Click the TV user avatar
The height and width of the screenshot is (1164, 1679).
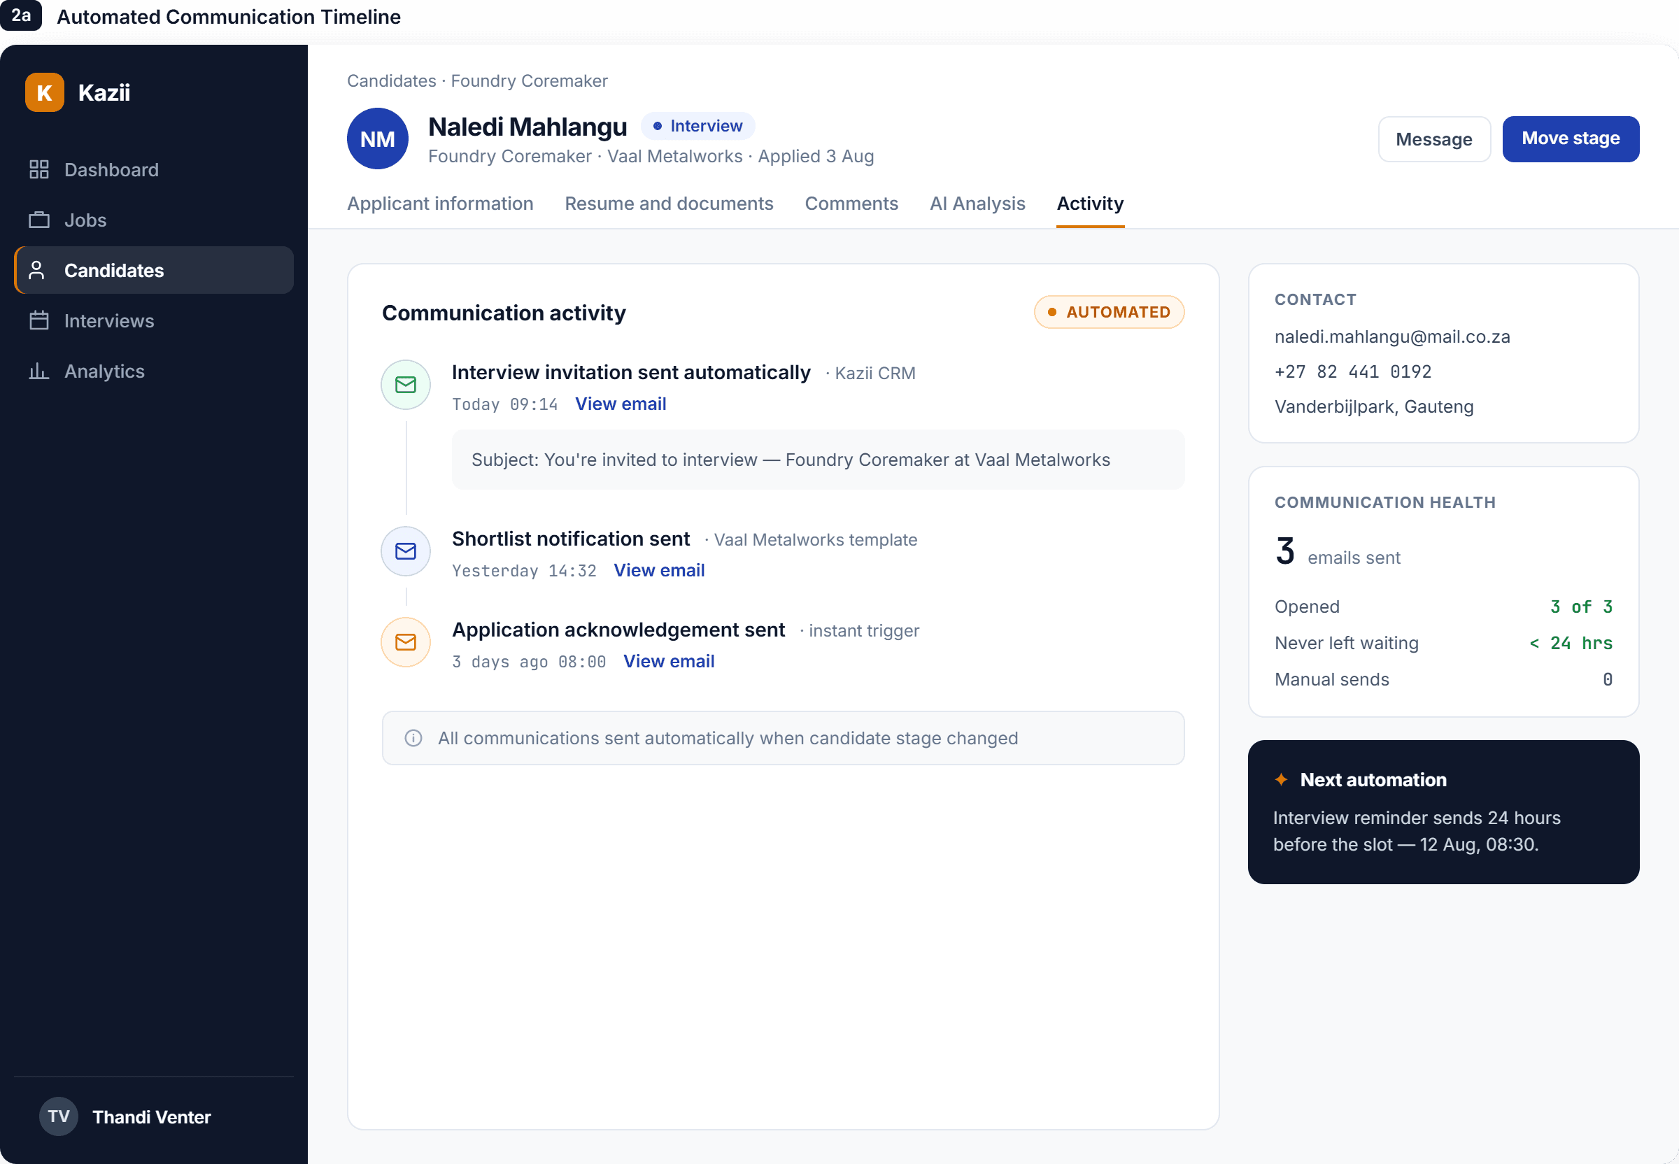point(58,1116)
